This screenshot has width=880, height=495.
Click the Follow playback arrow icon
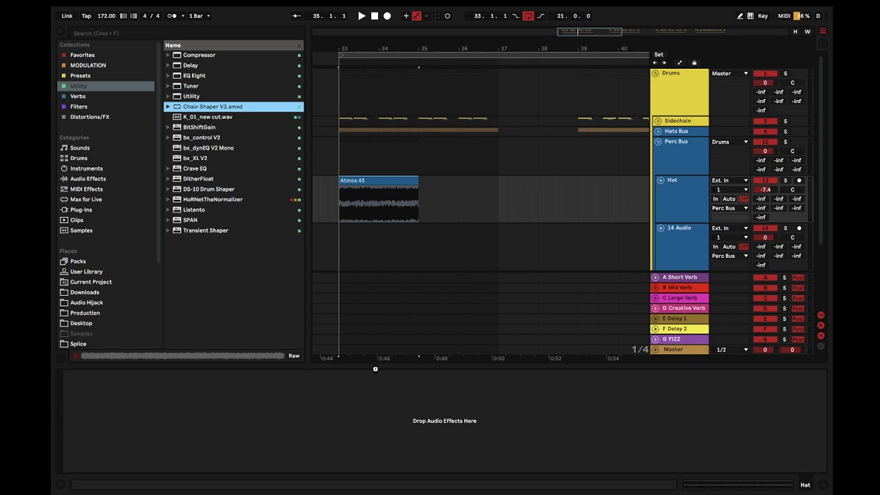(x=296, y=16)
